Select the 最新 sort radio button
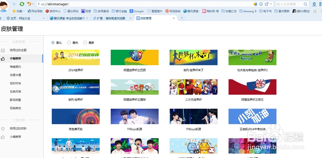 pos(85,43)
